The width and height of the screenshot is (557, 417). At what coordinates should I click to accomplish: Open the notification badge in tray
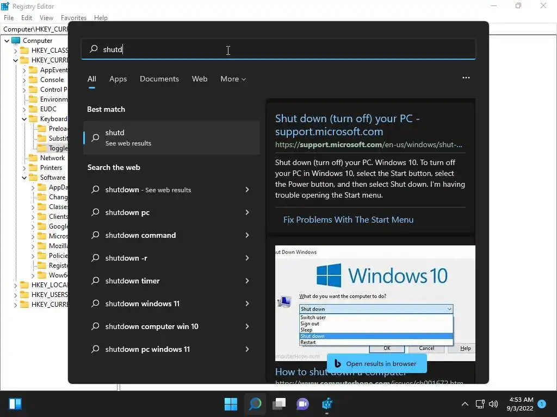coord(542,403)
